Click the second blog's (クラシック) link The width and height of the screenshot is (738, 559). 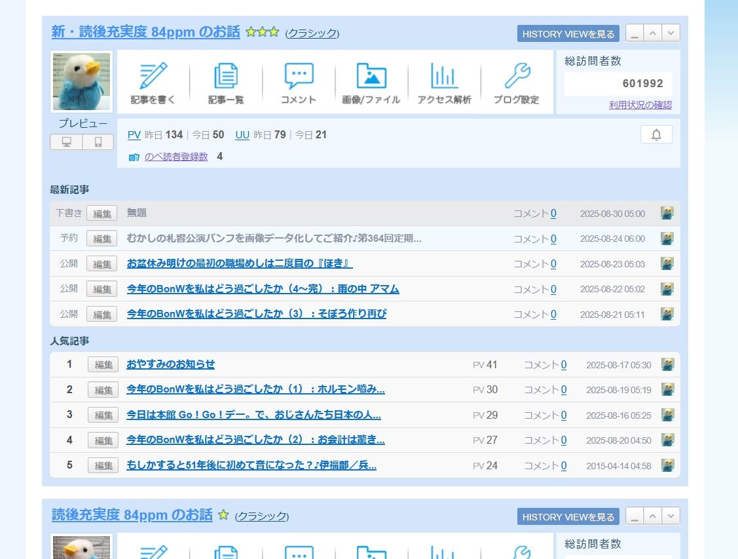[262, 516]
